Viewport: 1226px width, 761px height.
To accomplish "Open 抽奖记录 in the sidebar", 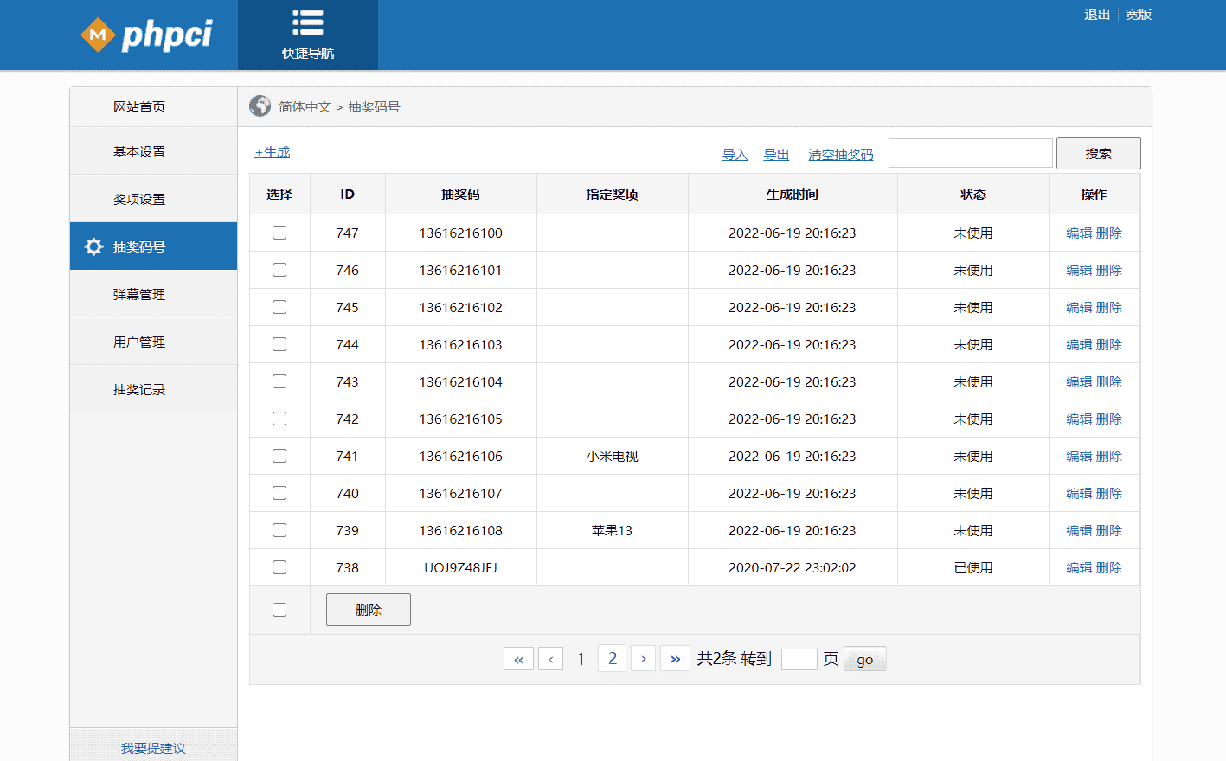I will [x=139, y=389].
